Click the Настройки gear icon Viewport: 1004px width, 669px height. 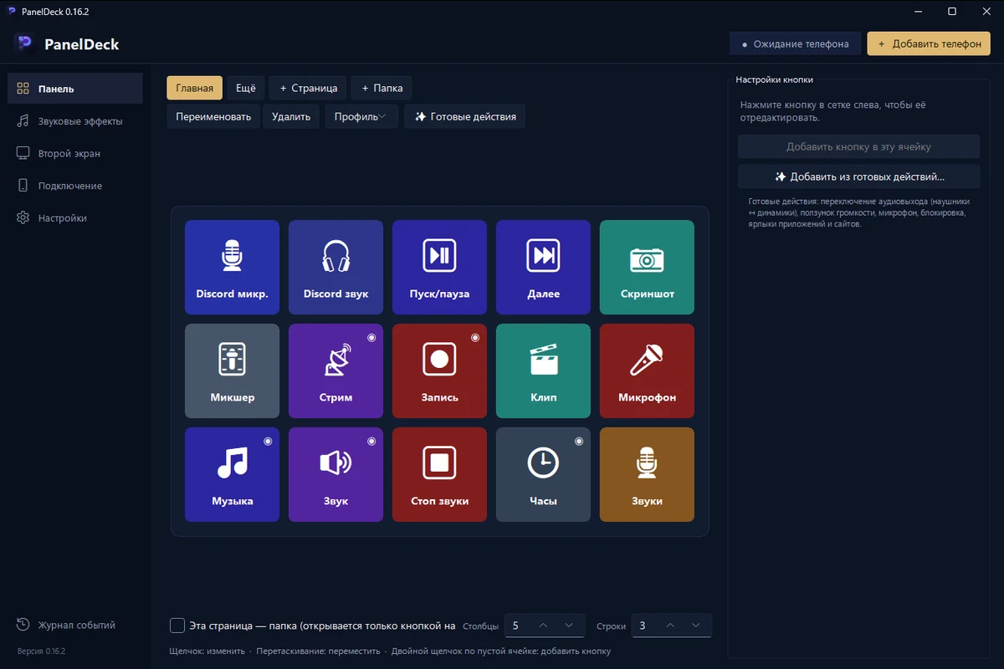(23, 217)
